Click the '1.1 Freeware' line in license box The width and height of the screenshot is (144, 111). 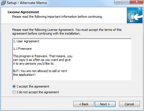22,49
